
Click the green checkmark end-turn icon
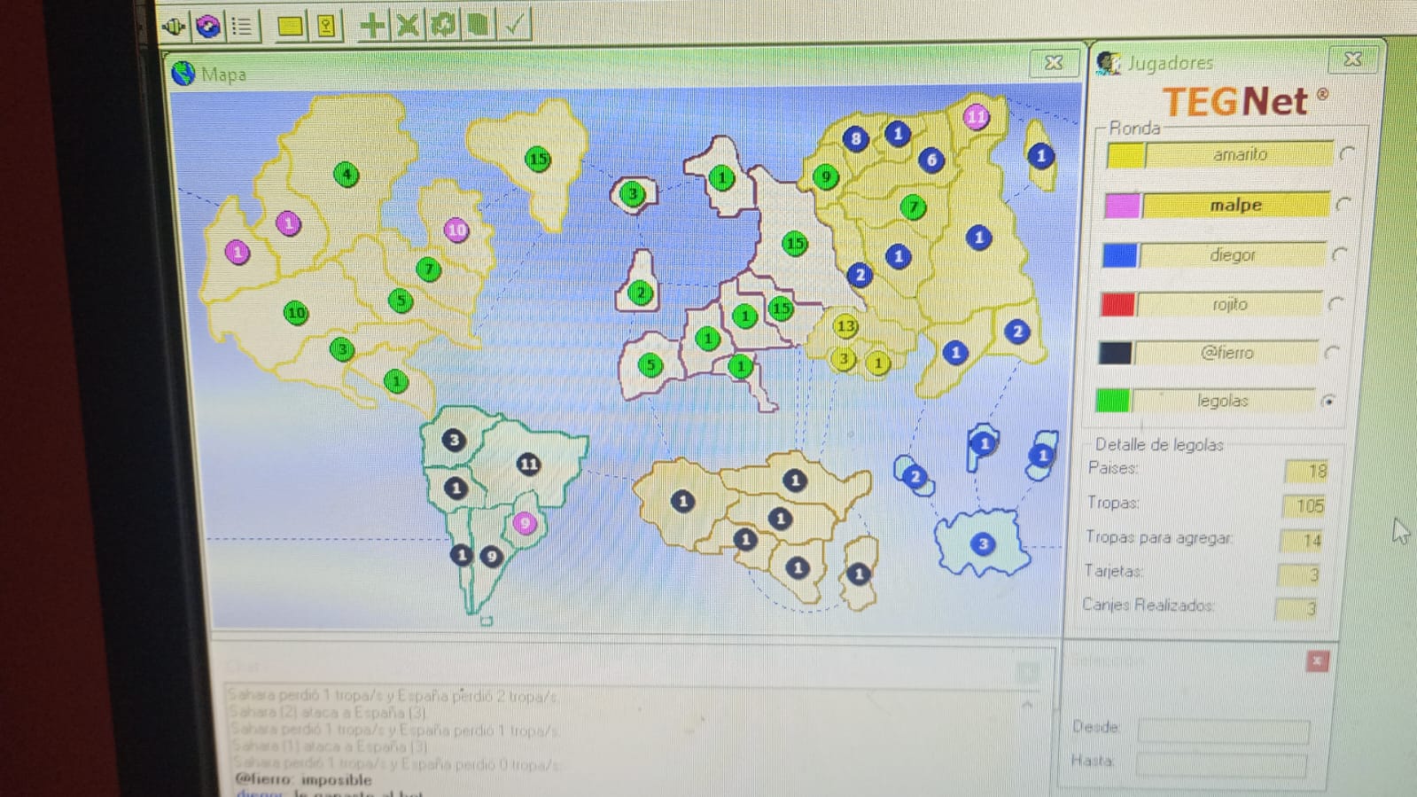tap(516, 23)
